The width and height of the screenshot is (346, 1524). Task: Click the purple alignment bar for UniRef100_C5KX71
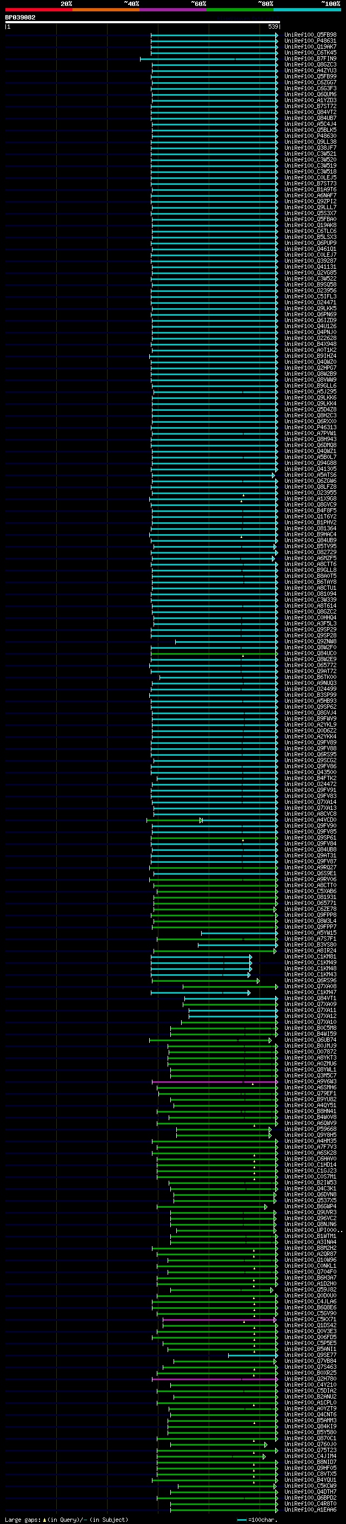pos(219,1320)
